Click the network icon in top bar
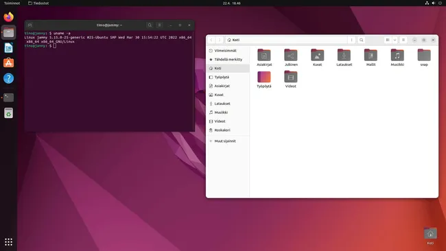This screenshot has height=251, width=446. point(427,3)
